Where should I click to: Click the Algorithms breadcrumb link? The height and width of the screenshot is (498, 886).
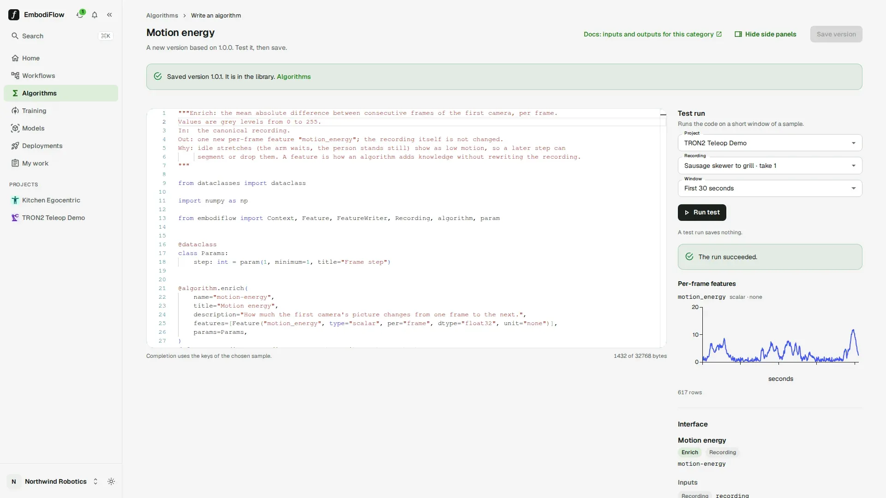pyautogui.click(x=162, y=16)
